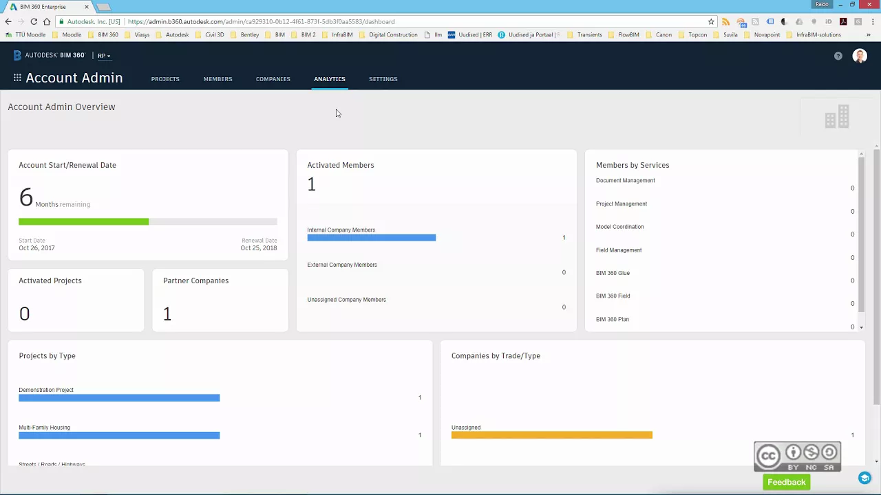Open the Settings tab

coord(383,79)
